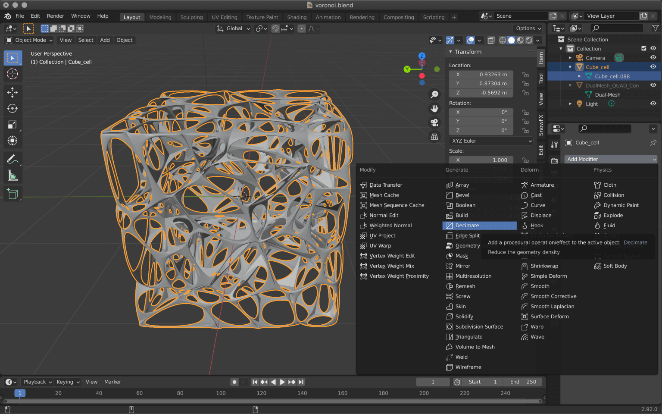
Task: Click the Location X value slider
Action: tap(481, 74)
